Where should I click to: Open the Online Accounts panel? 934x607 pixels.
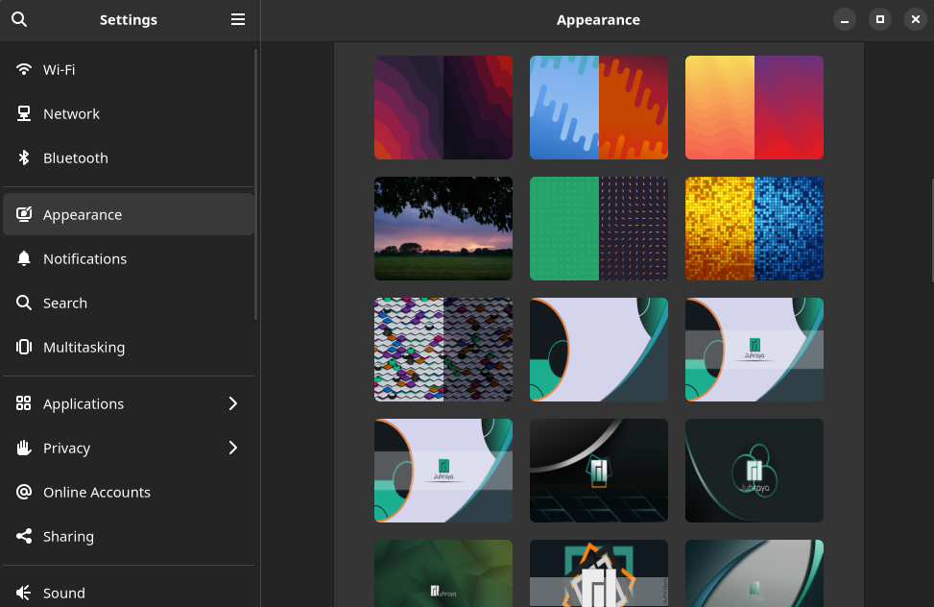tap(129, 492)
